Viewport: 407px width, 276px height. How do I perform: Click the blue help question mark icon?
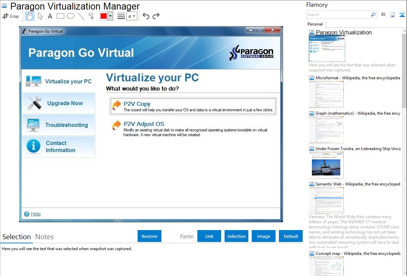pyautogui.click(x=26, y=214)
